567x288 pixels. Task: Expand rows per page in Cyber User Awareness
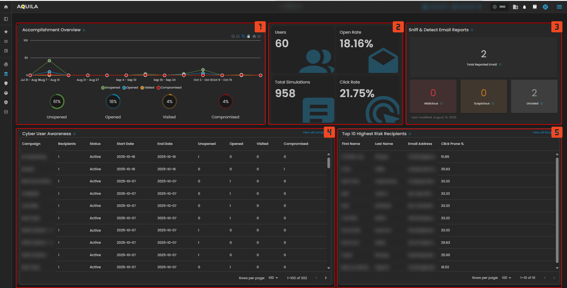(273, 278)
